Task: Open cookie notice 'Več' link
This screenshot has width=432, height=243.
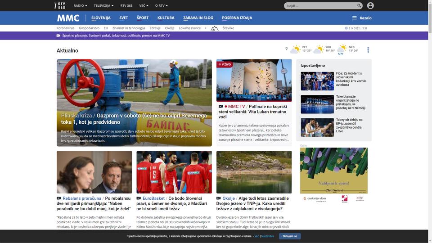Action: pyautogui.click(x=256, y=236)
